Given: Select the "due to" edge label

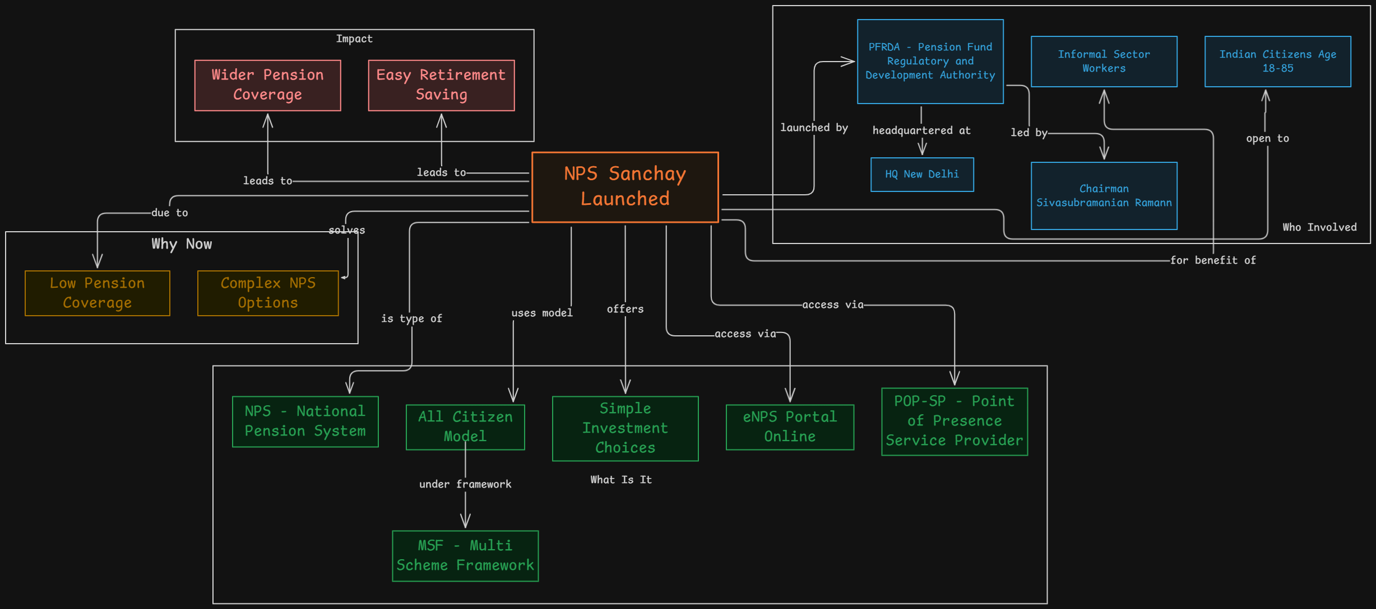Looking at the screenshot, I should (x=170, y=213).
